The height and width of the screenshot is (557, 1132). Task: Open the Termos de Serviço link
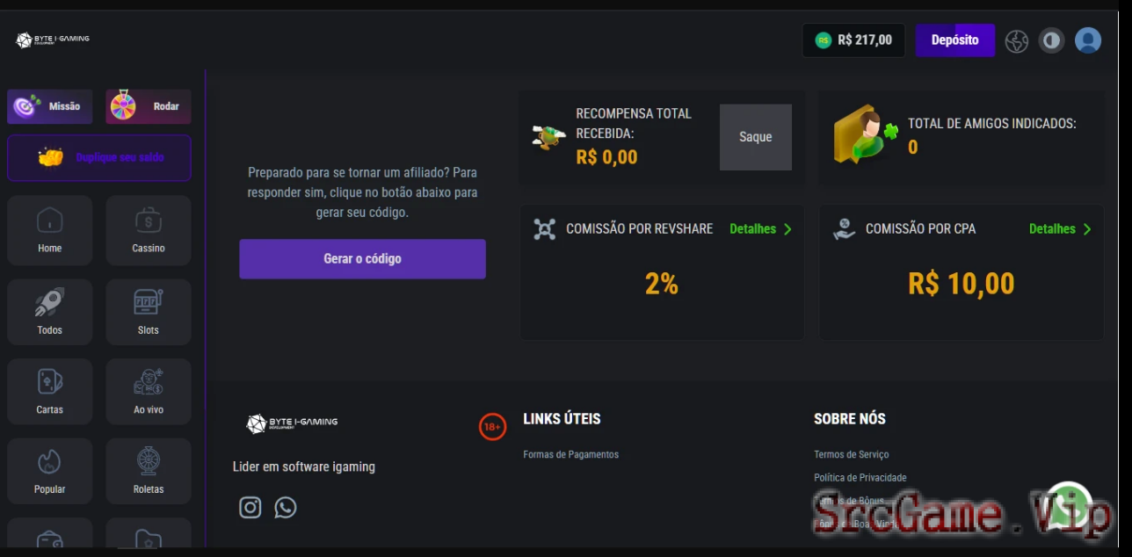tap(852, 454)
